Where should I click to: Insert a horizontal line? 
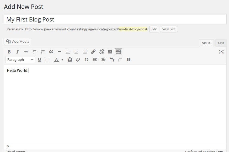pos(60,52)
